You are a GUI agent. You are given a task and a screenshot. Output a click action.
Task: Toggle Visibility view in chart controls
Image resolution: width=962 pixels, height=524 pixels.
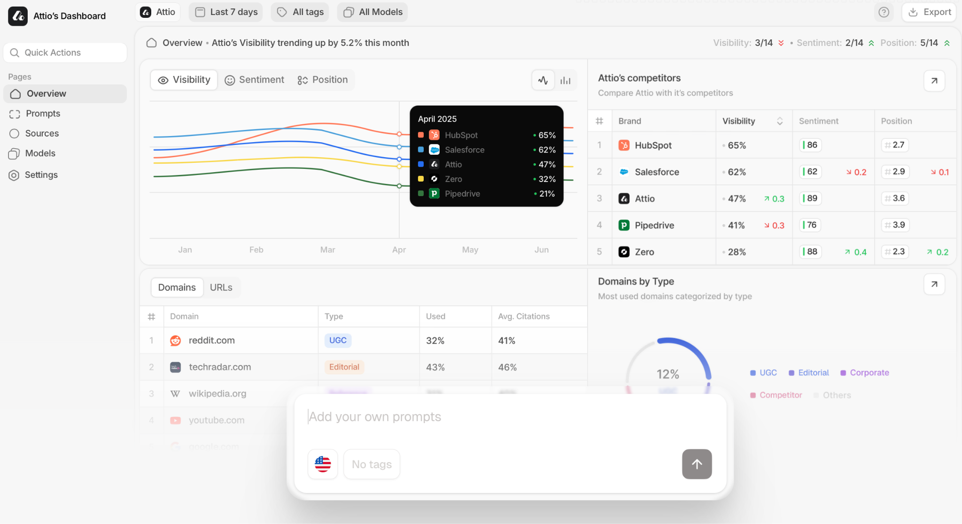(x=183, y=80)
